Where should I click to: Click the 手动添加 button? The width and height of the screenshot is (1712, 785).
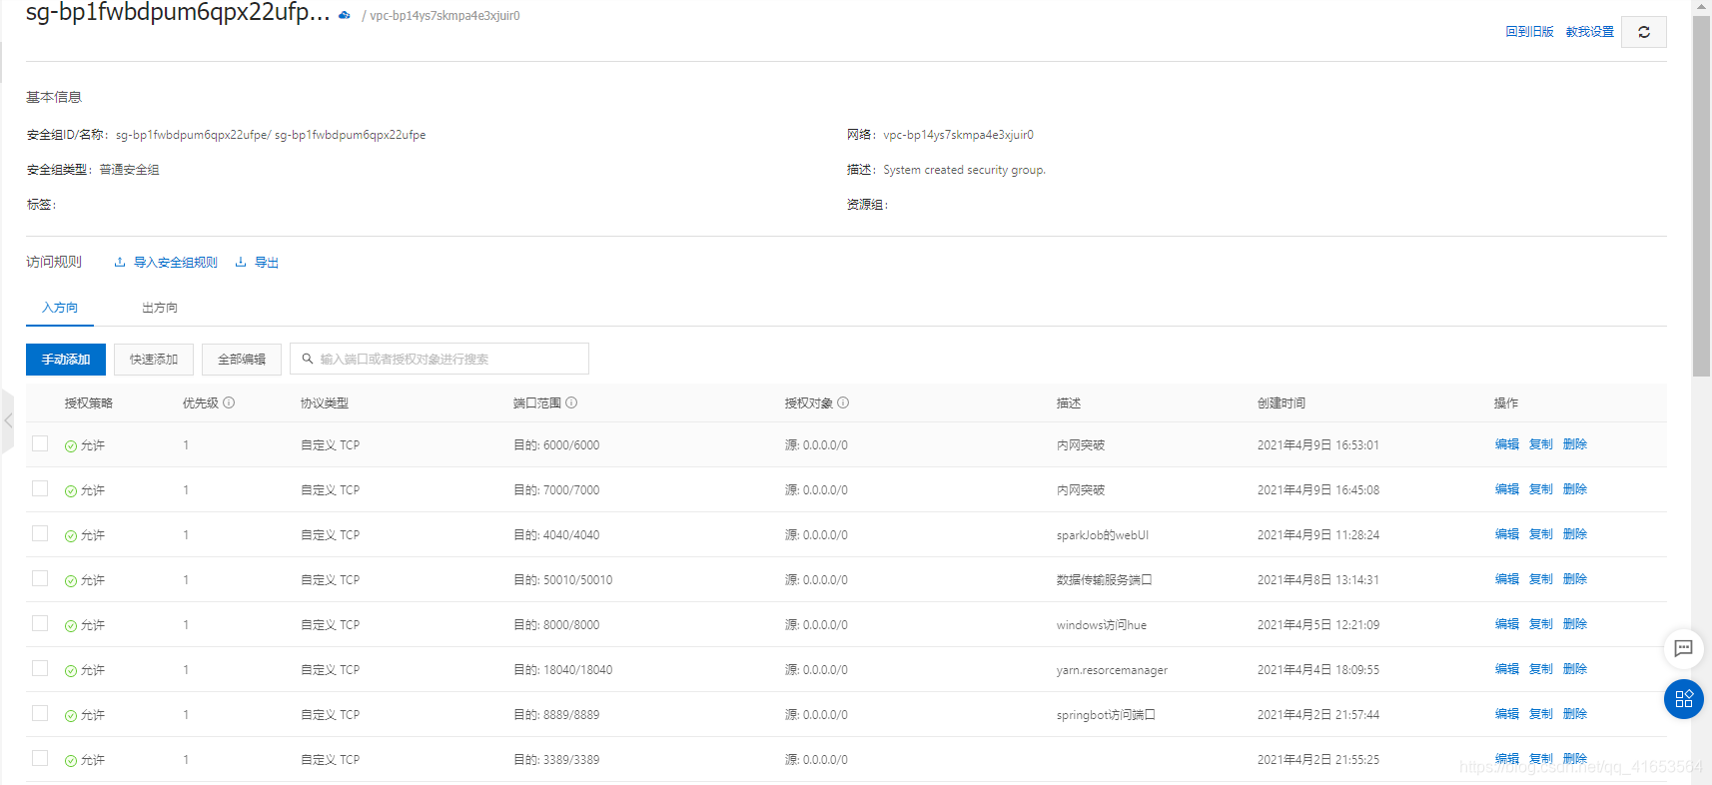(66, 360)
